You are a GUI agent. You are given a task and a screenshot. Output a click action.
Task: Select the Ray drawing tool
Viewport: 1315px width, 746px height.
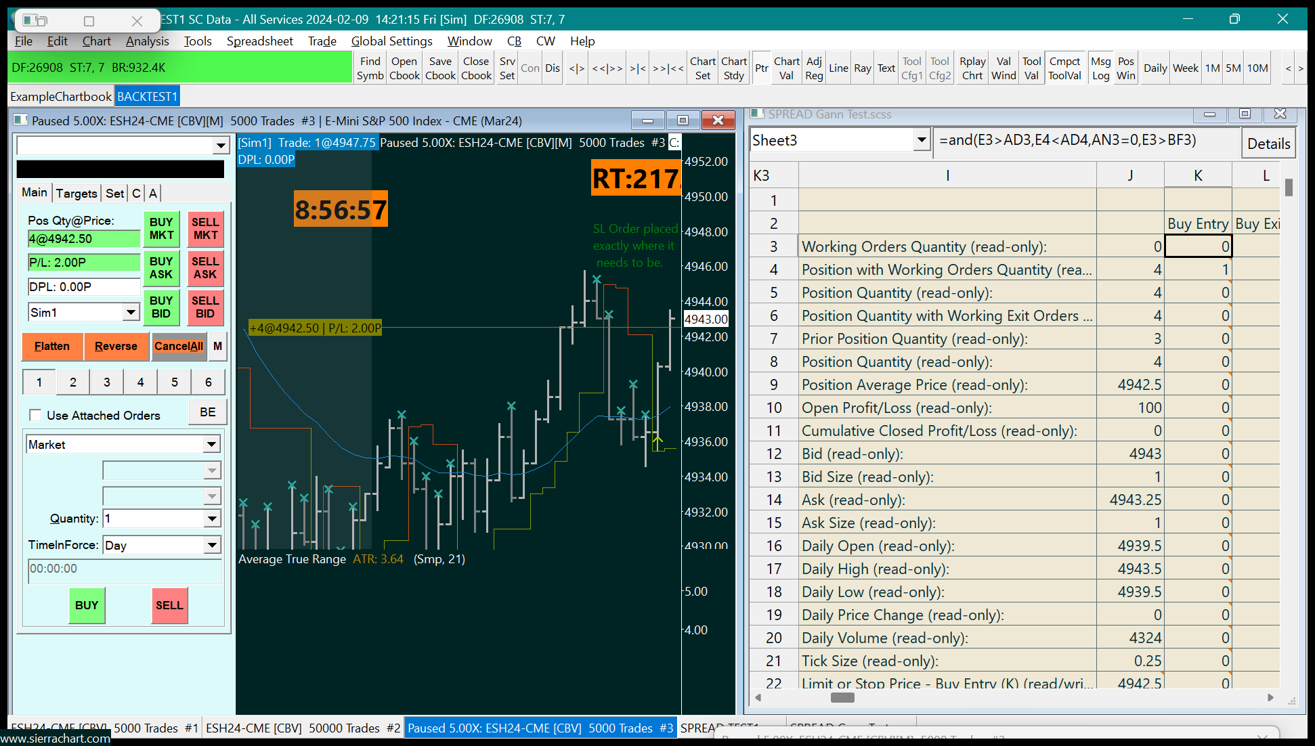(862, 68)
